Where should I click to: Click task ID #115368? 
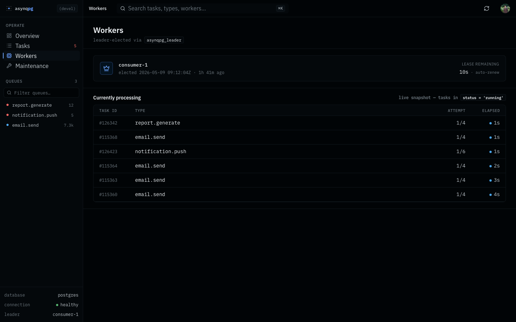[108, 137]
